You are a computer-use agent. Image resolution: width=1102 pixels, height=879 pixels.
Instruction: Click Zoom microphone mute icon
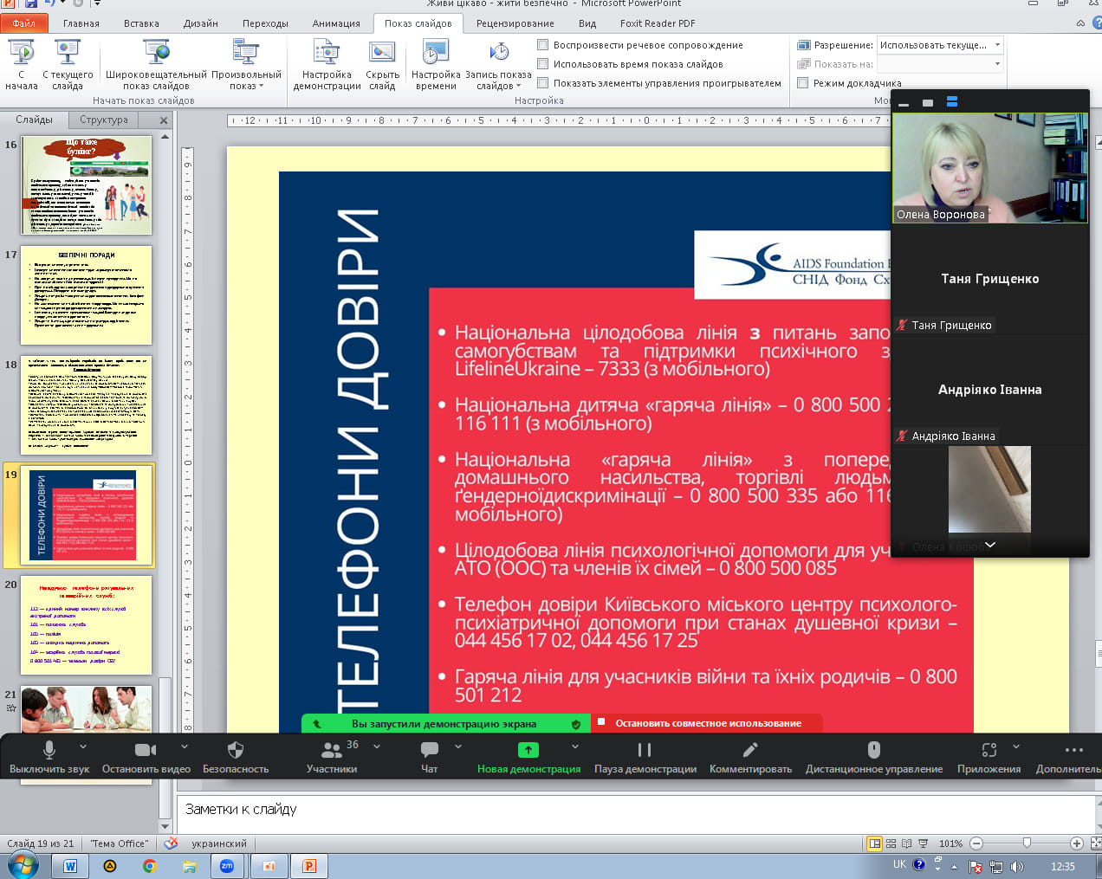tap(49, 750)
